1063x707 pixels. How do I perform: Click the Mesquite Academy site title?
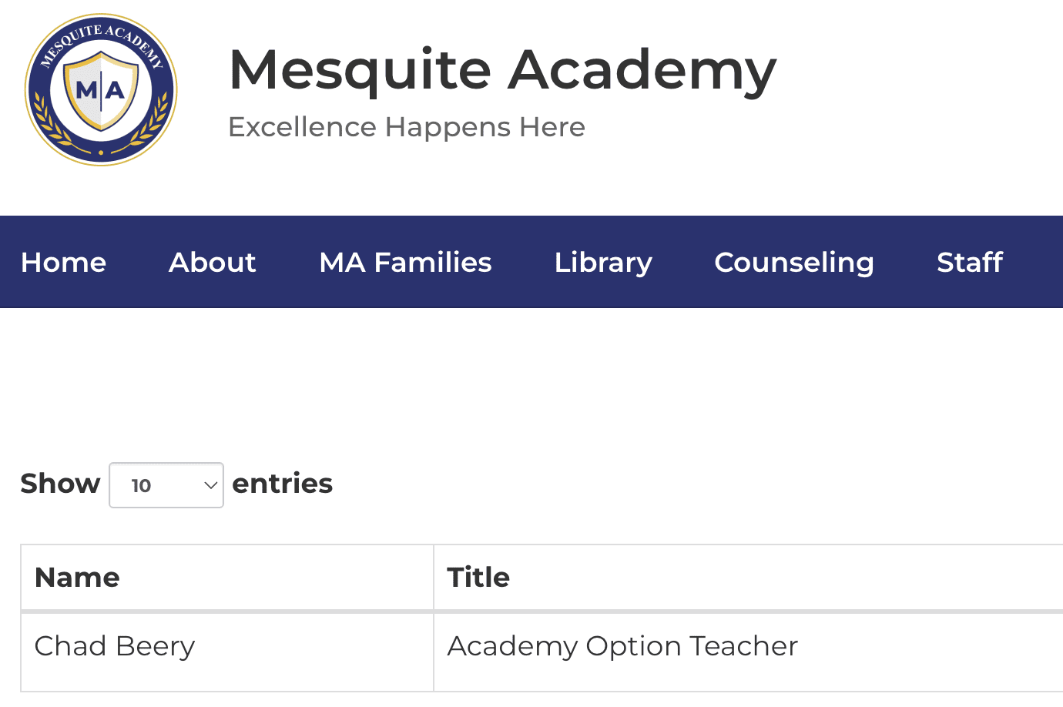tap(502, 70)
